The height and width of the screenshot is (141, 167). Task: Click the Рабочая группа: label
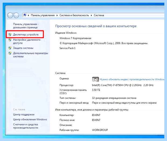pos(69,130)
